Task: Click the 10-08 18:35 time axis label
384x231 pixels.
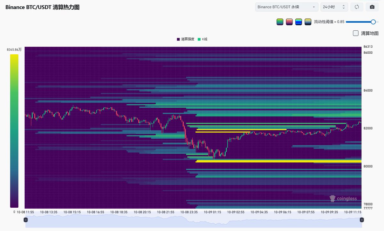Action: tap(119, 212)
